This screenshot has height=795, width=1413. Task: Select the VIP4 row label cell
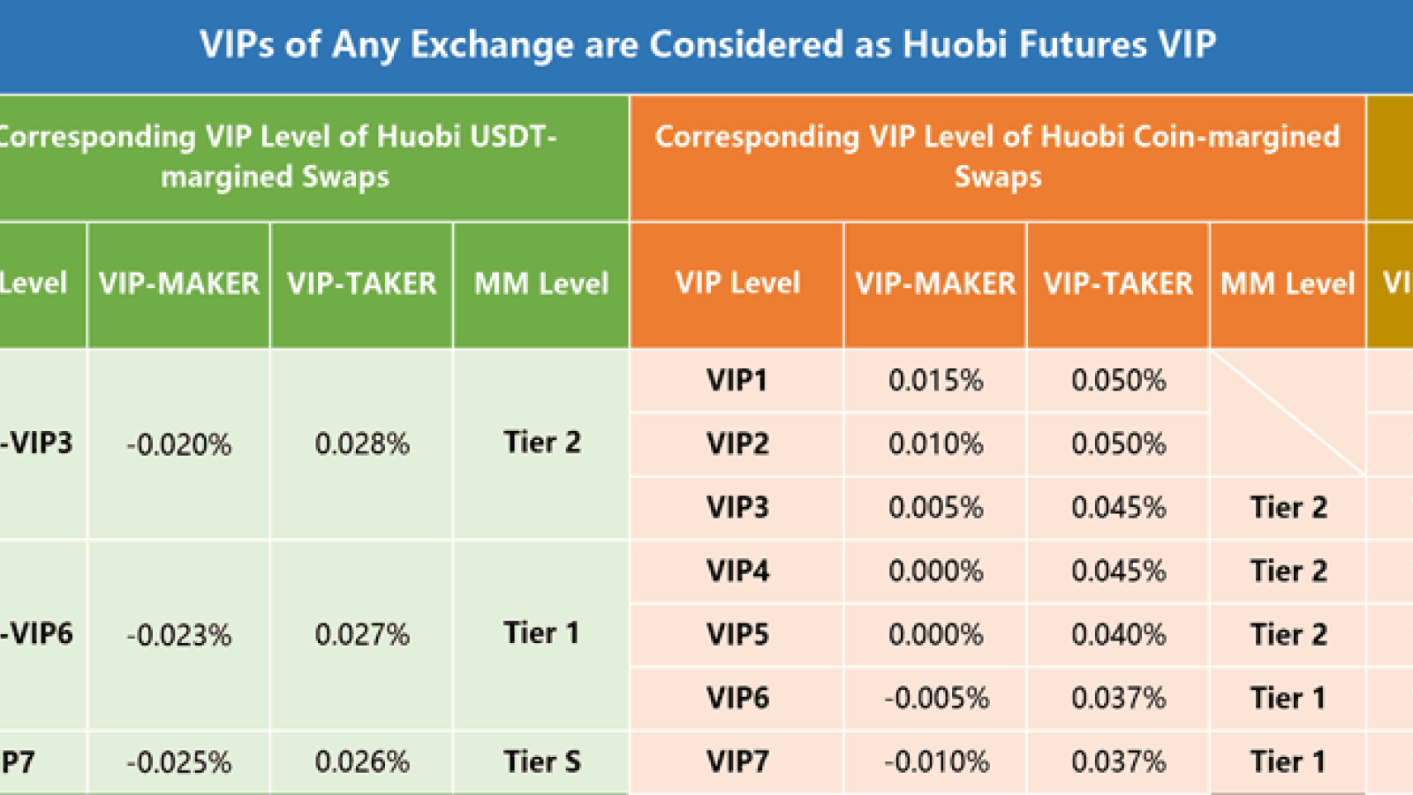point(737,572)
